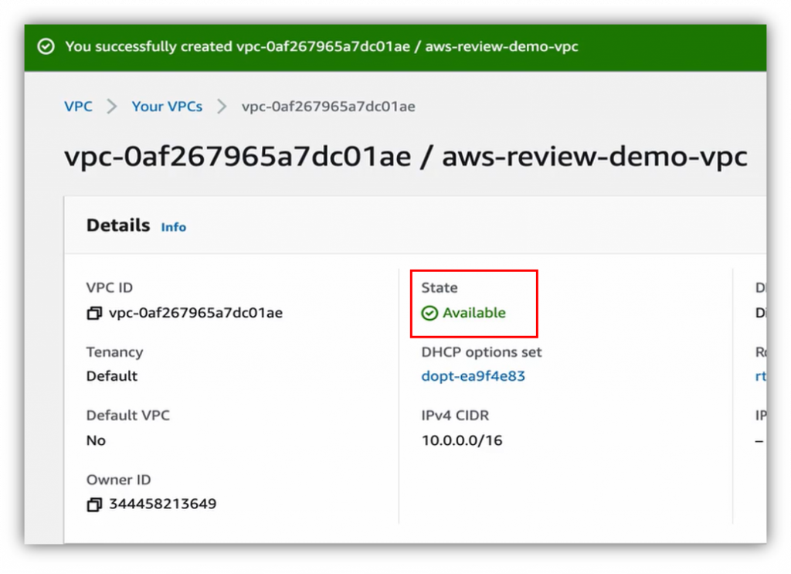
Task: Click the IPv4 CIDR label
Action: click(x=455, y=416)
